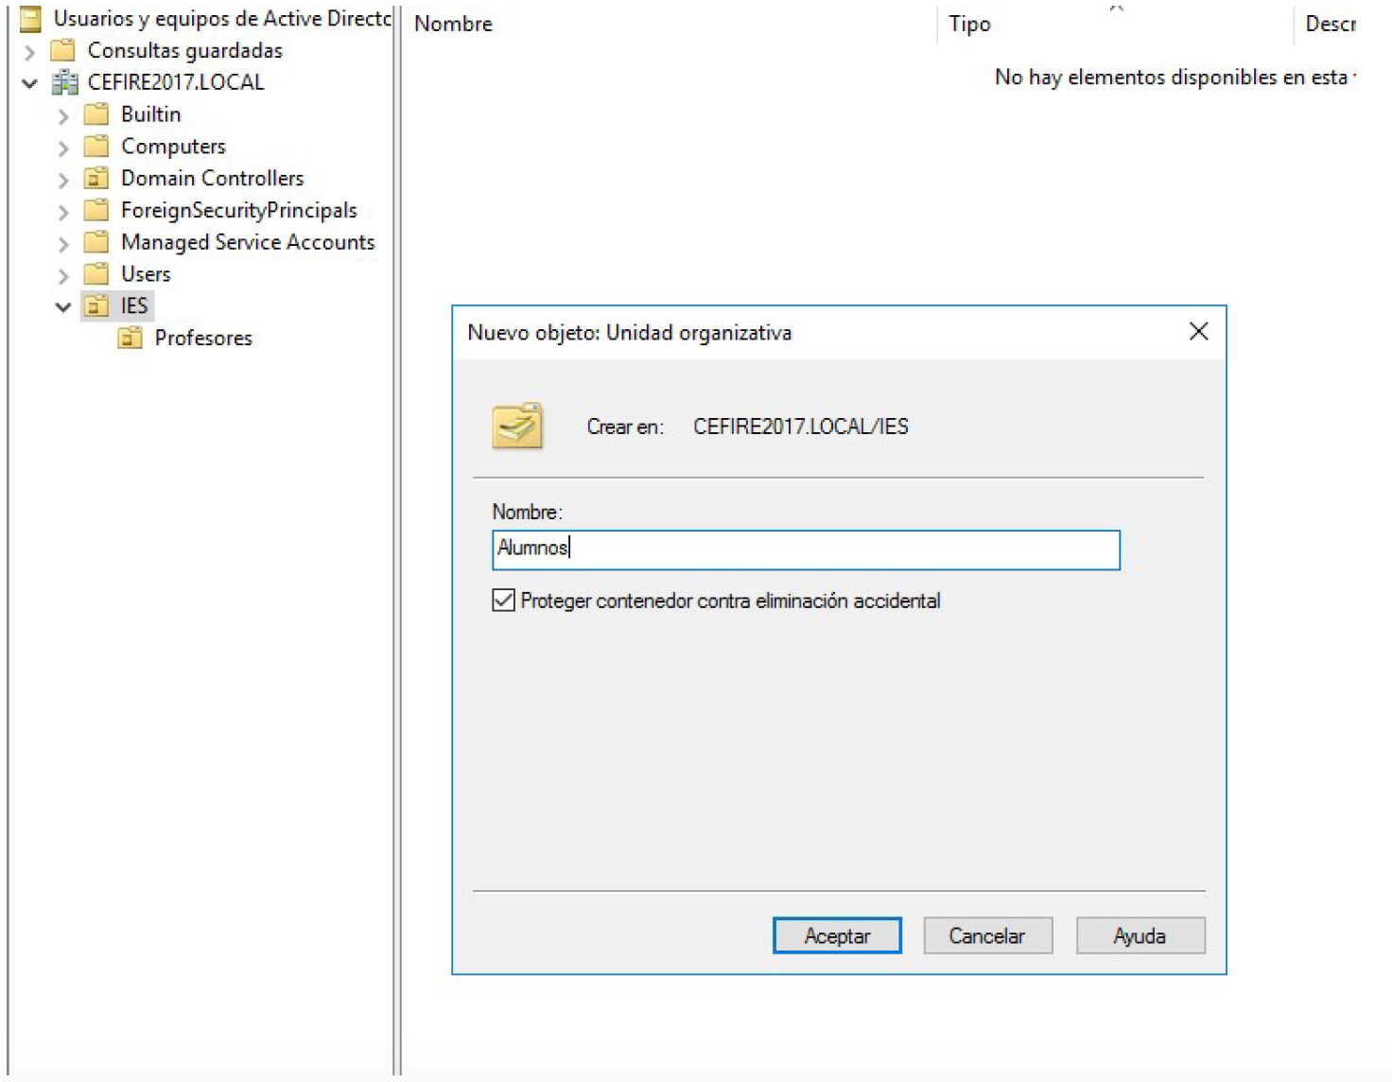Screen dimensions: 1392x1082
Task: Click the Nombre text field
Action: pyautogui.click(x=806, y=550)
